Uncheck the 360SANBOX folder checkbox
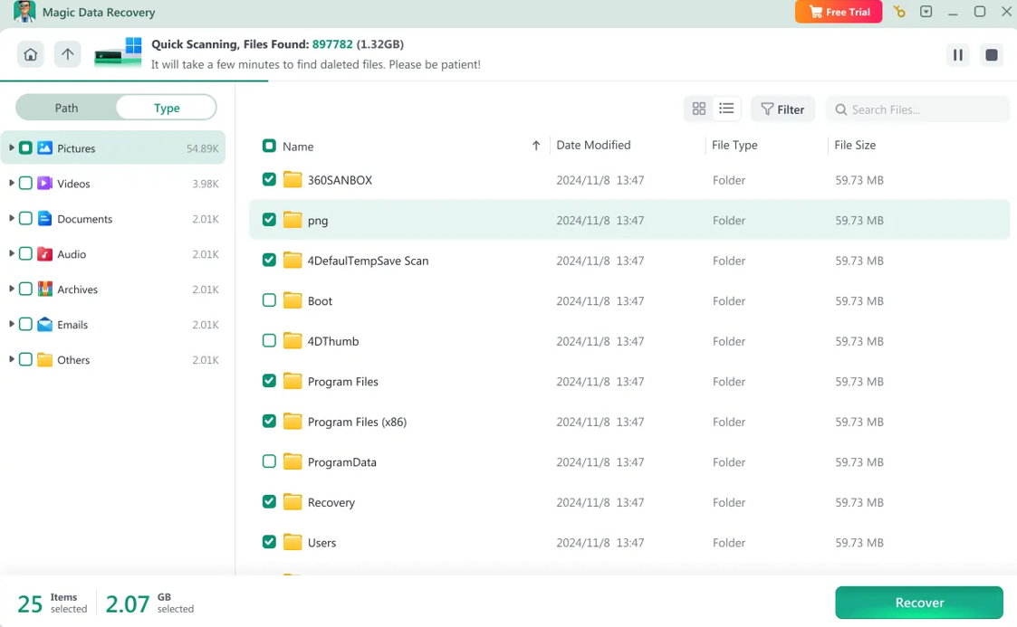 click(x=269, y=180)
